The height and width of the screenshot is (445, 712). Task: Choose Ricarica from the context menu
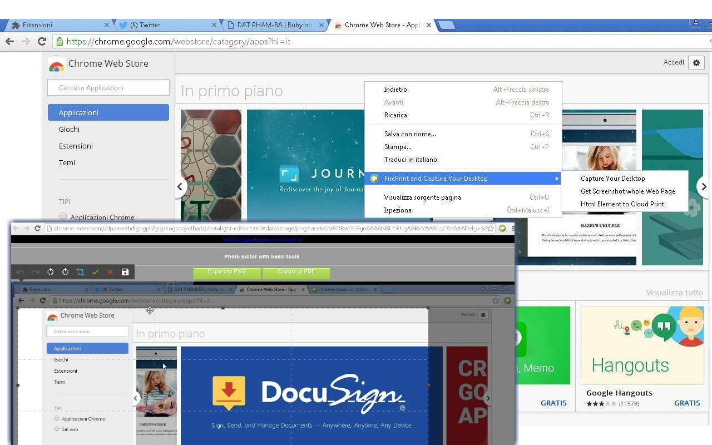tap(463, 115)
